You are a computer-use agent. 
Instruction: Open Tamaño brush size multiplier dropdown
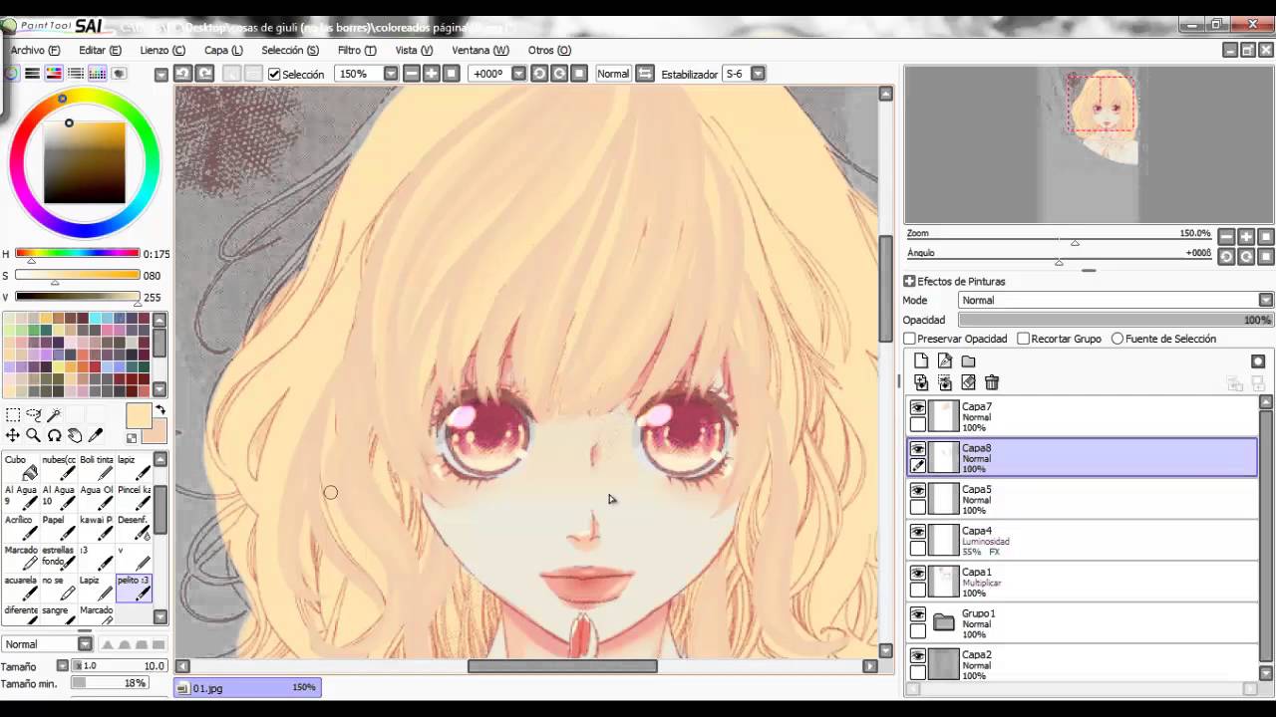coord(63,666)
